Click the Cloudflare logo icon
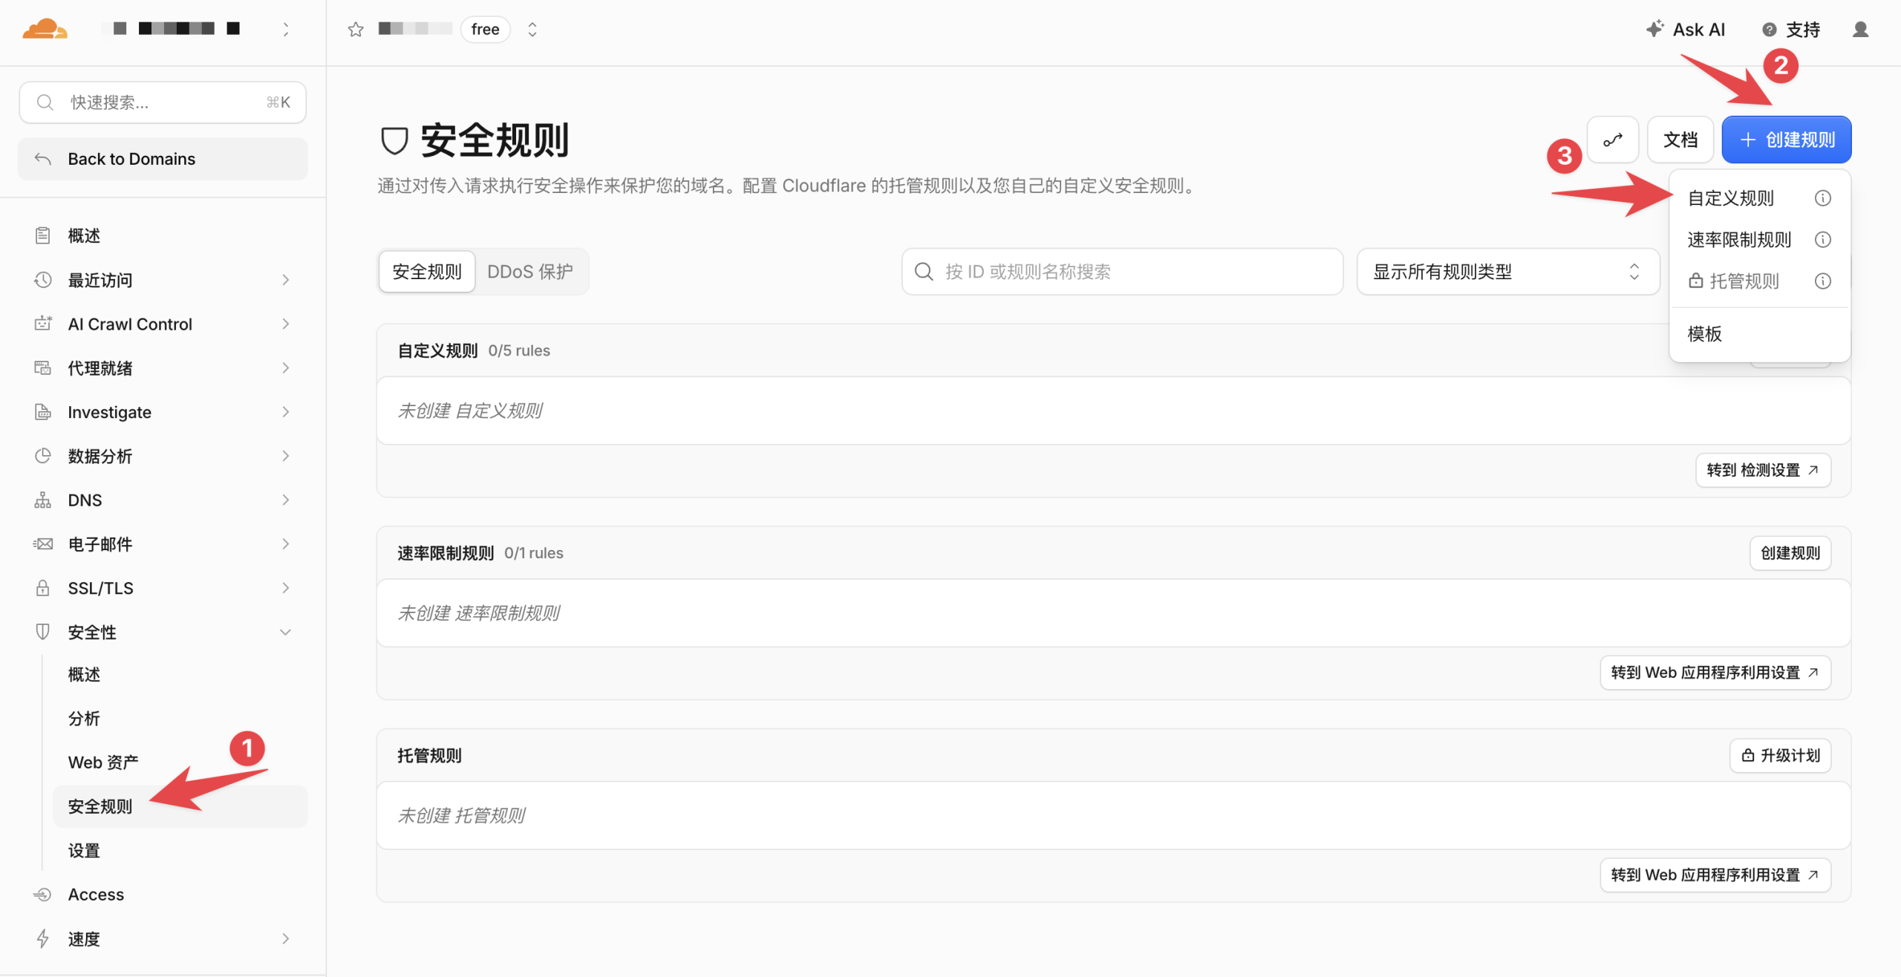This screenshot has height=977, width=1901. pyautogui.click(x=45, y=29)
